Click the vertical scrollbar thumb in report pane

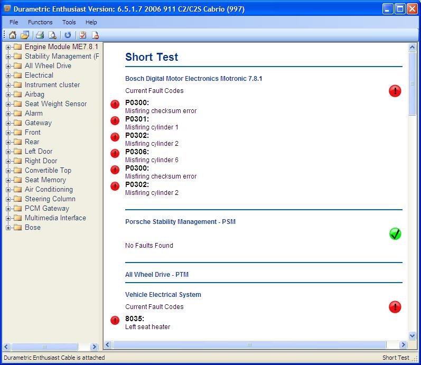pos(412,83)
